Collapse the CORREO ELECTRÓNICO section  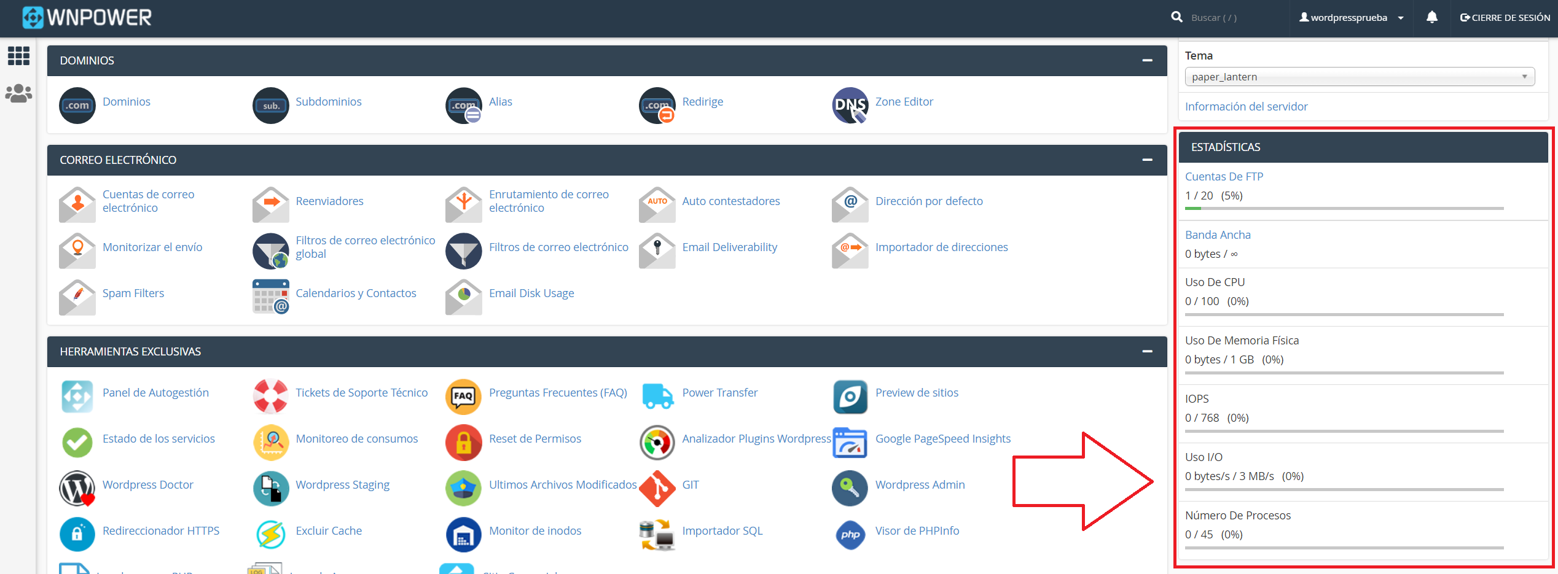1147,160
